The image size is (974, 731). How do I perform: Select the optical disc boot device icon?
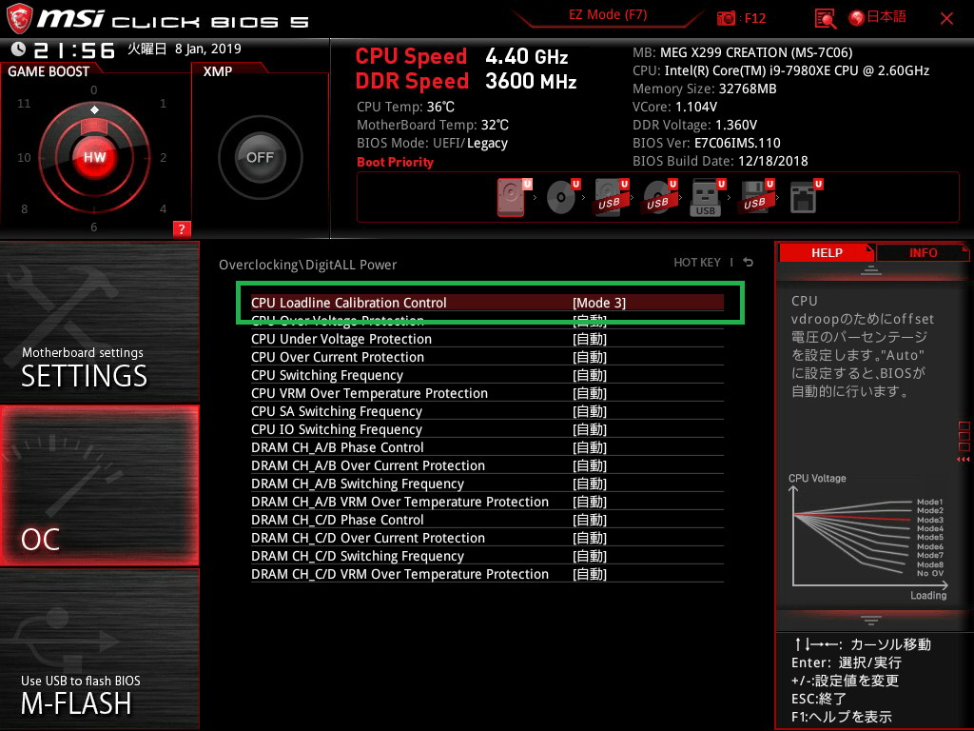click(562, 197)
